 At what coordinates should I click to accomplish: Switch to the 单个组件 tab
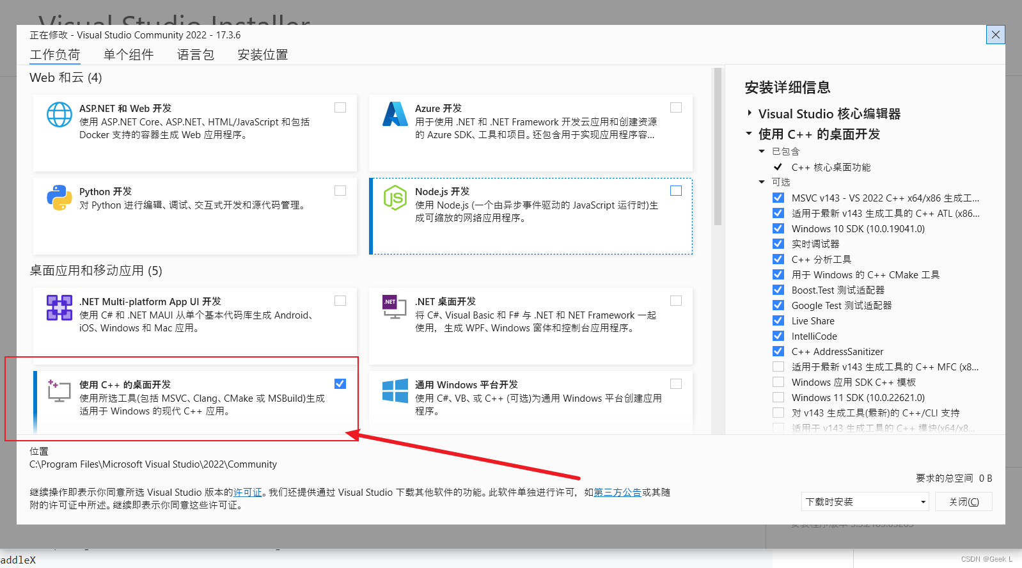point(129,55)
